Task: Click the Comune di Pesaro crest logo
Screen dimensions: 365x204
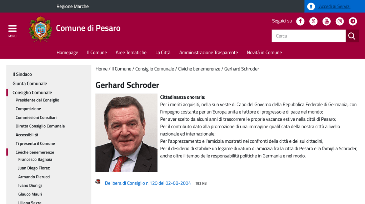Action: pos(40,30)
